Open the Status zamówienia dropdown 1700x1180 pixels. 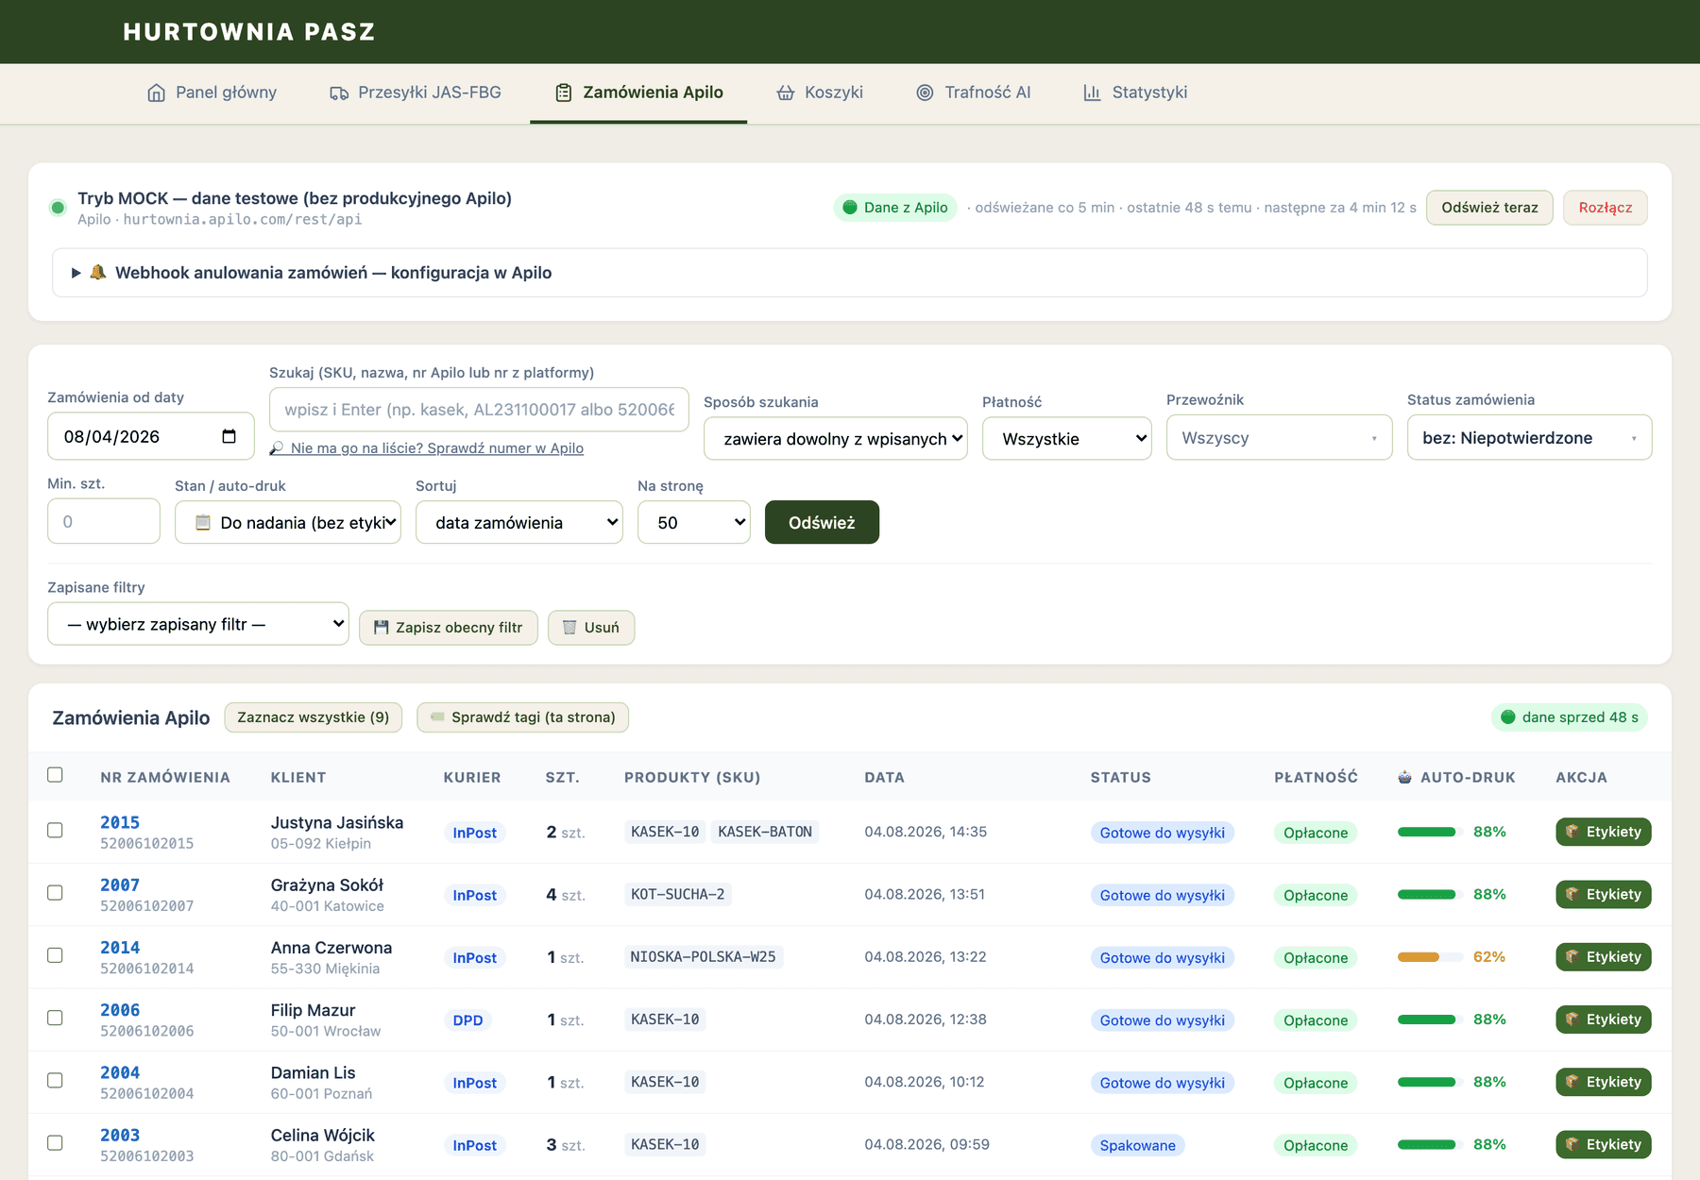pyautogui.click(x=1530, y=438)
